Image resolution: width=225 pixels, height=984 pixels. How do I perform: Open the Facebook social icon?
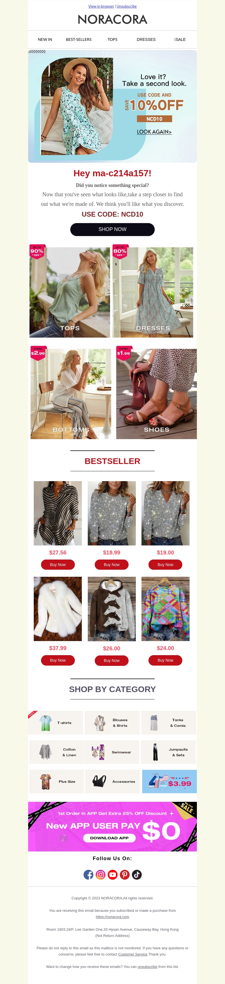click(88, 875)
